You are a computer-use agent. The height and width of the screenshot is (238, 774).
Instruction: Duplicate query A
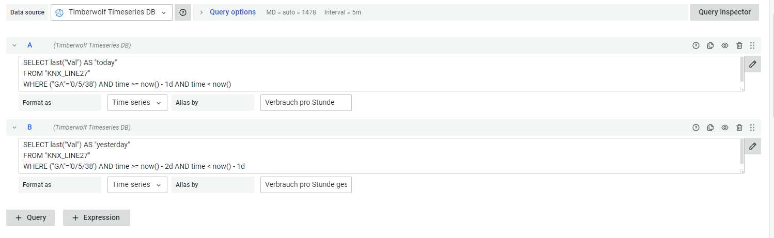click(710, 45)
